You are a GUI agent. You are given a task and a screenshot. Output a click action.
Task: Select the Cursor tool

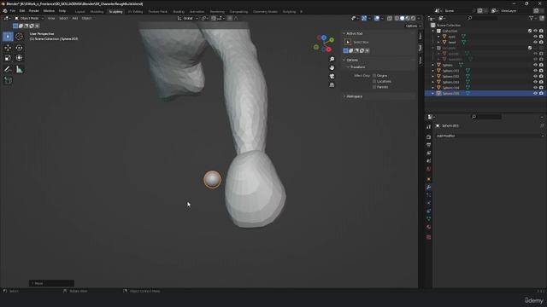[x=19, y=37]
